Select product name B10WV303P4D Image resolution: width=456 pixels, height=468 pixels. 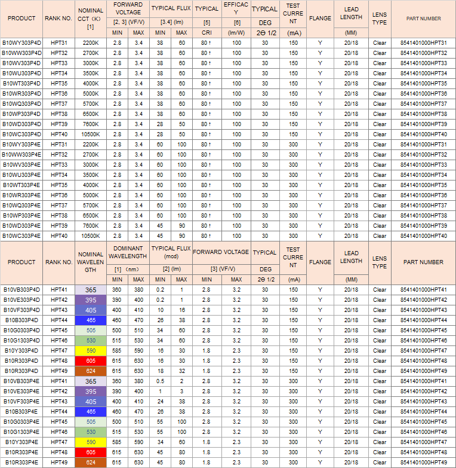point(21,63)
